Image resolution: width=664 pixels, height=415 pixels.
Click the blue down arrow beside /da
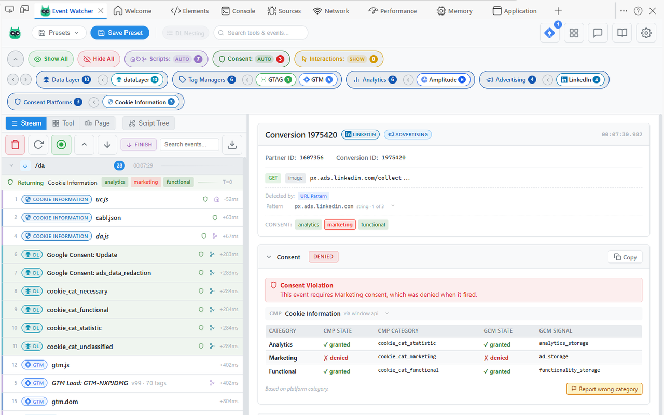pos(24,165)
